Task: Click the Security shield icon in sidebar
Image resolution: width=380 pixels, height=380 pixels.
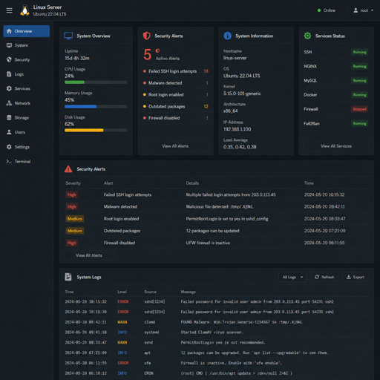Action: coord(9,59)
